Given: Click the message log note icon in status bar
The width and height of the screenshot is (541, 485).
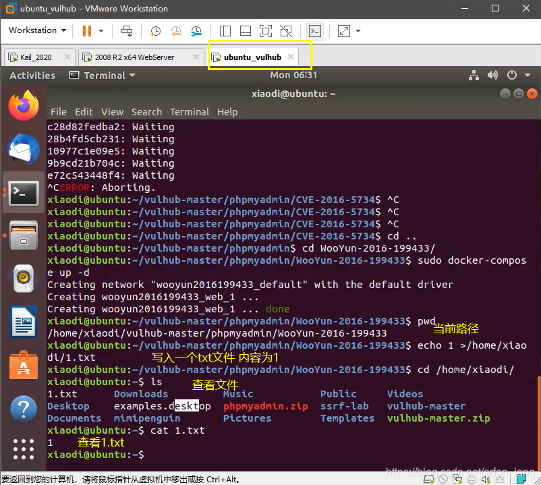Looking at the screenshot, I should point(520,479).
